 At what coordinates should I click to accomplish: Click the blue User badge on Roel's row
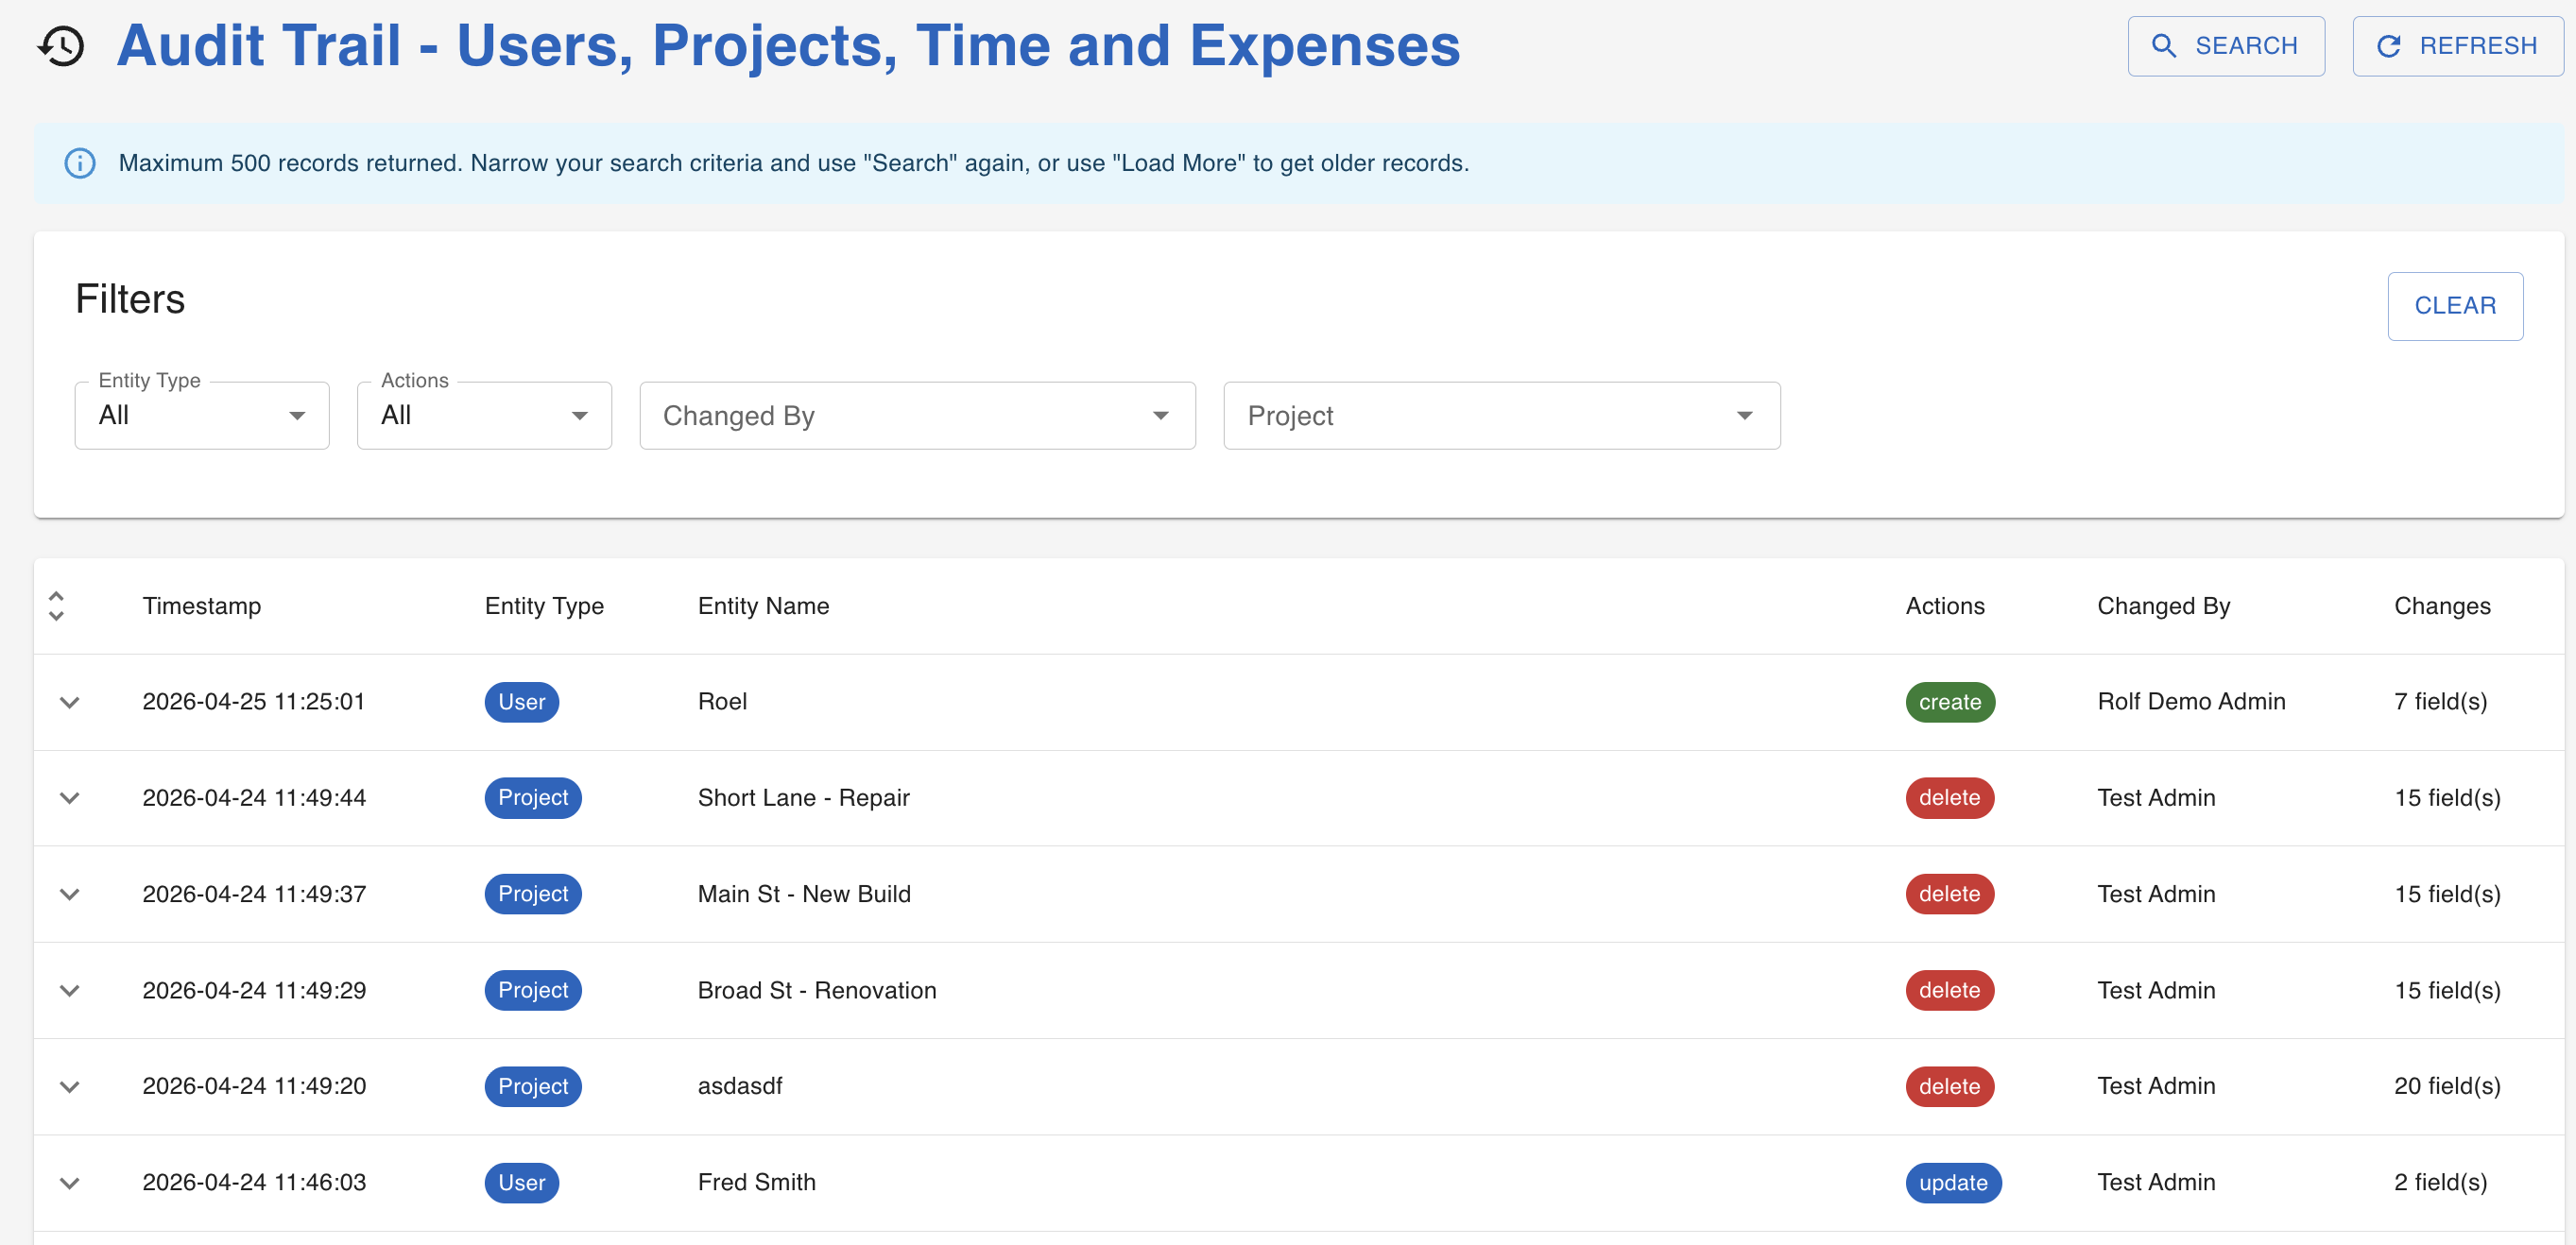coord(521,702)
